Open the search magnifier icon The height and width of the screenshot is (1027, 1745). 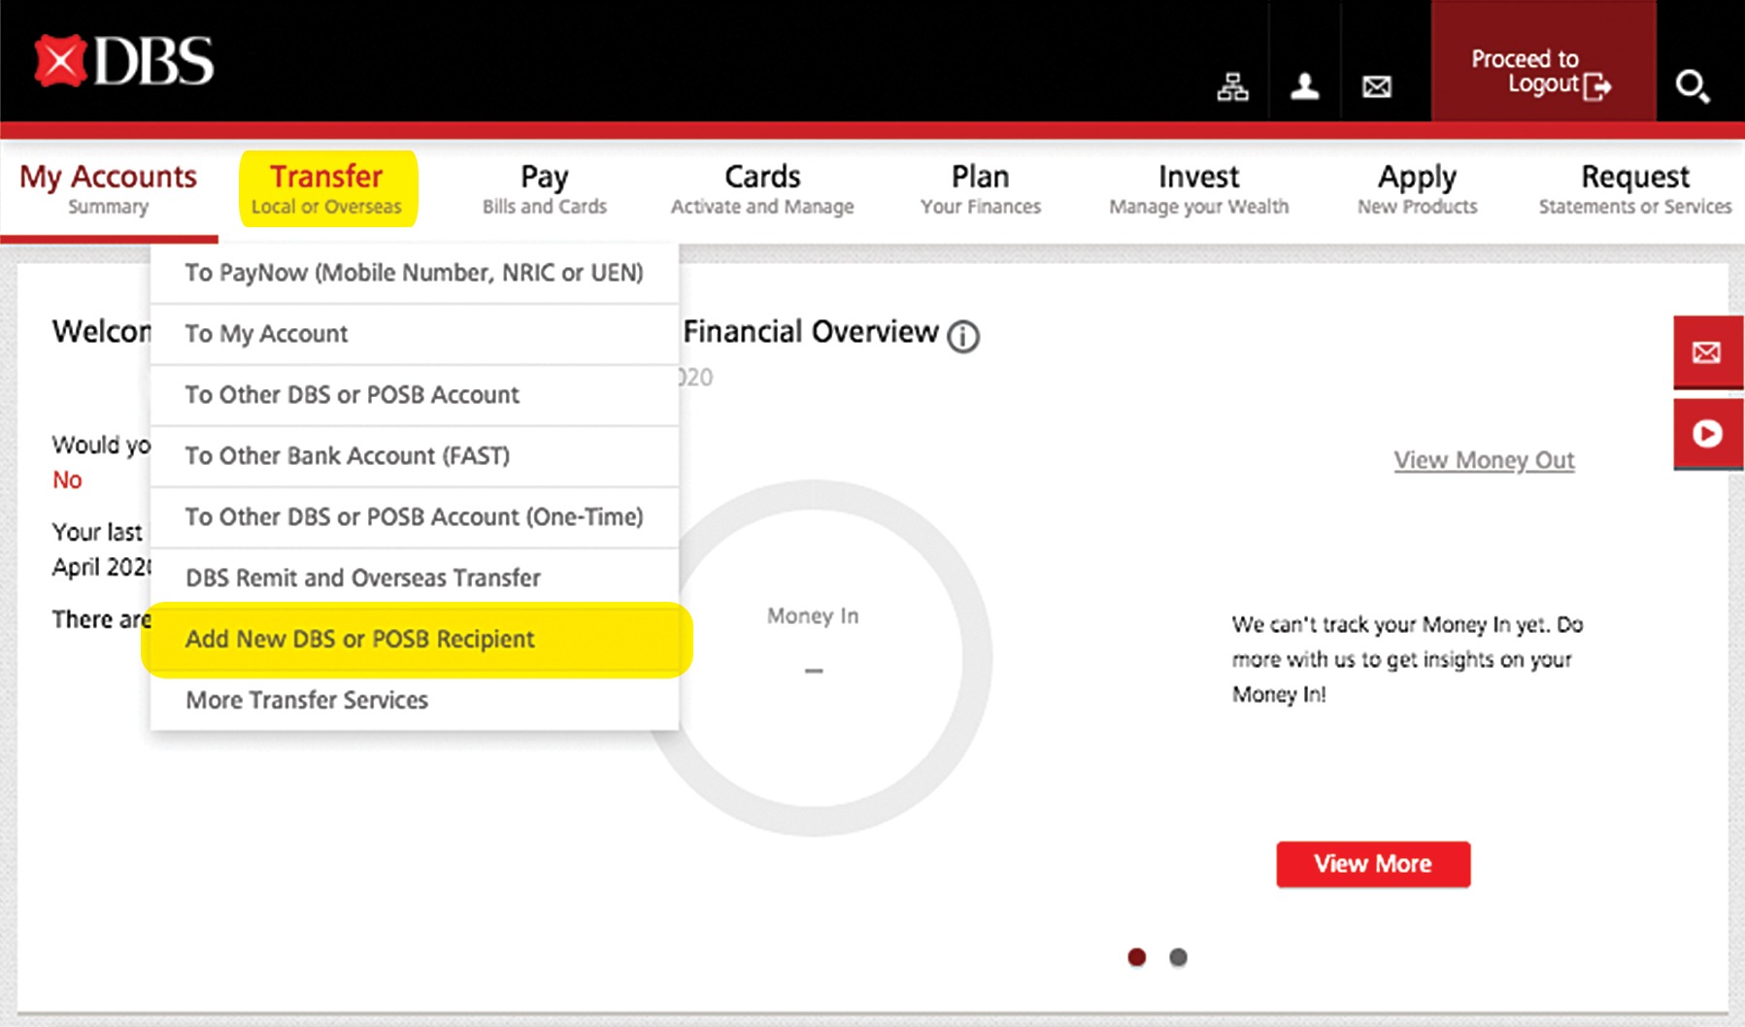pyautogui.click(x=1693, y=86)
